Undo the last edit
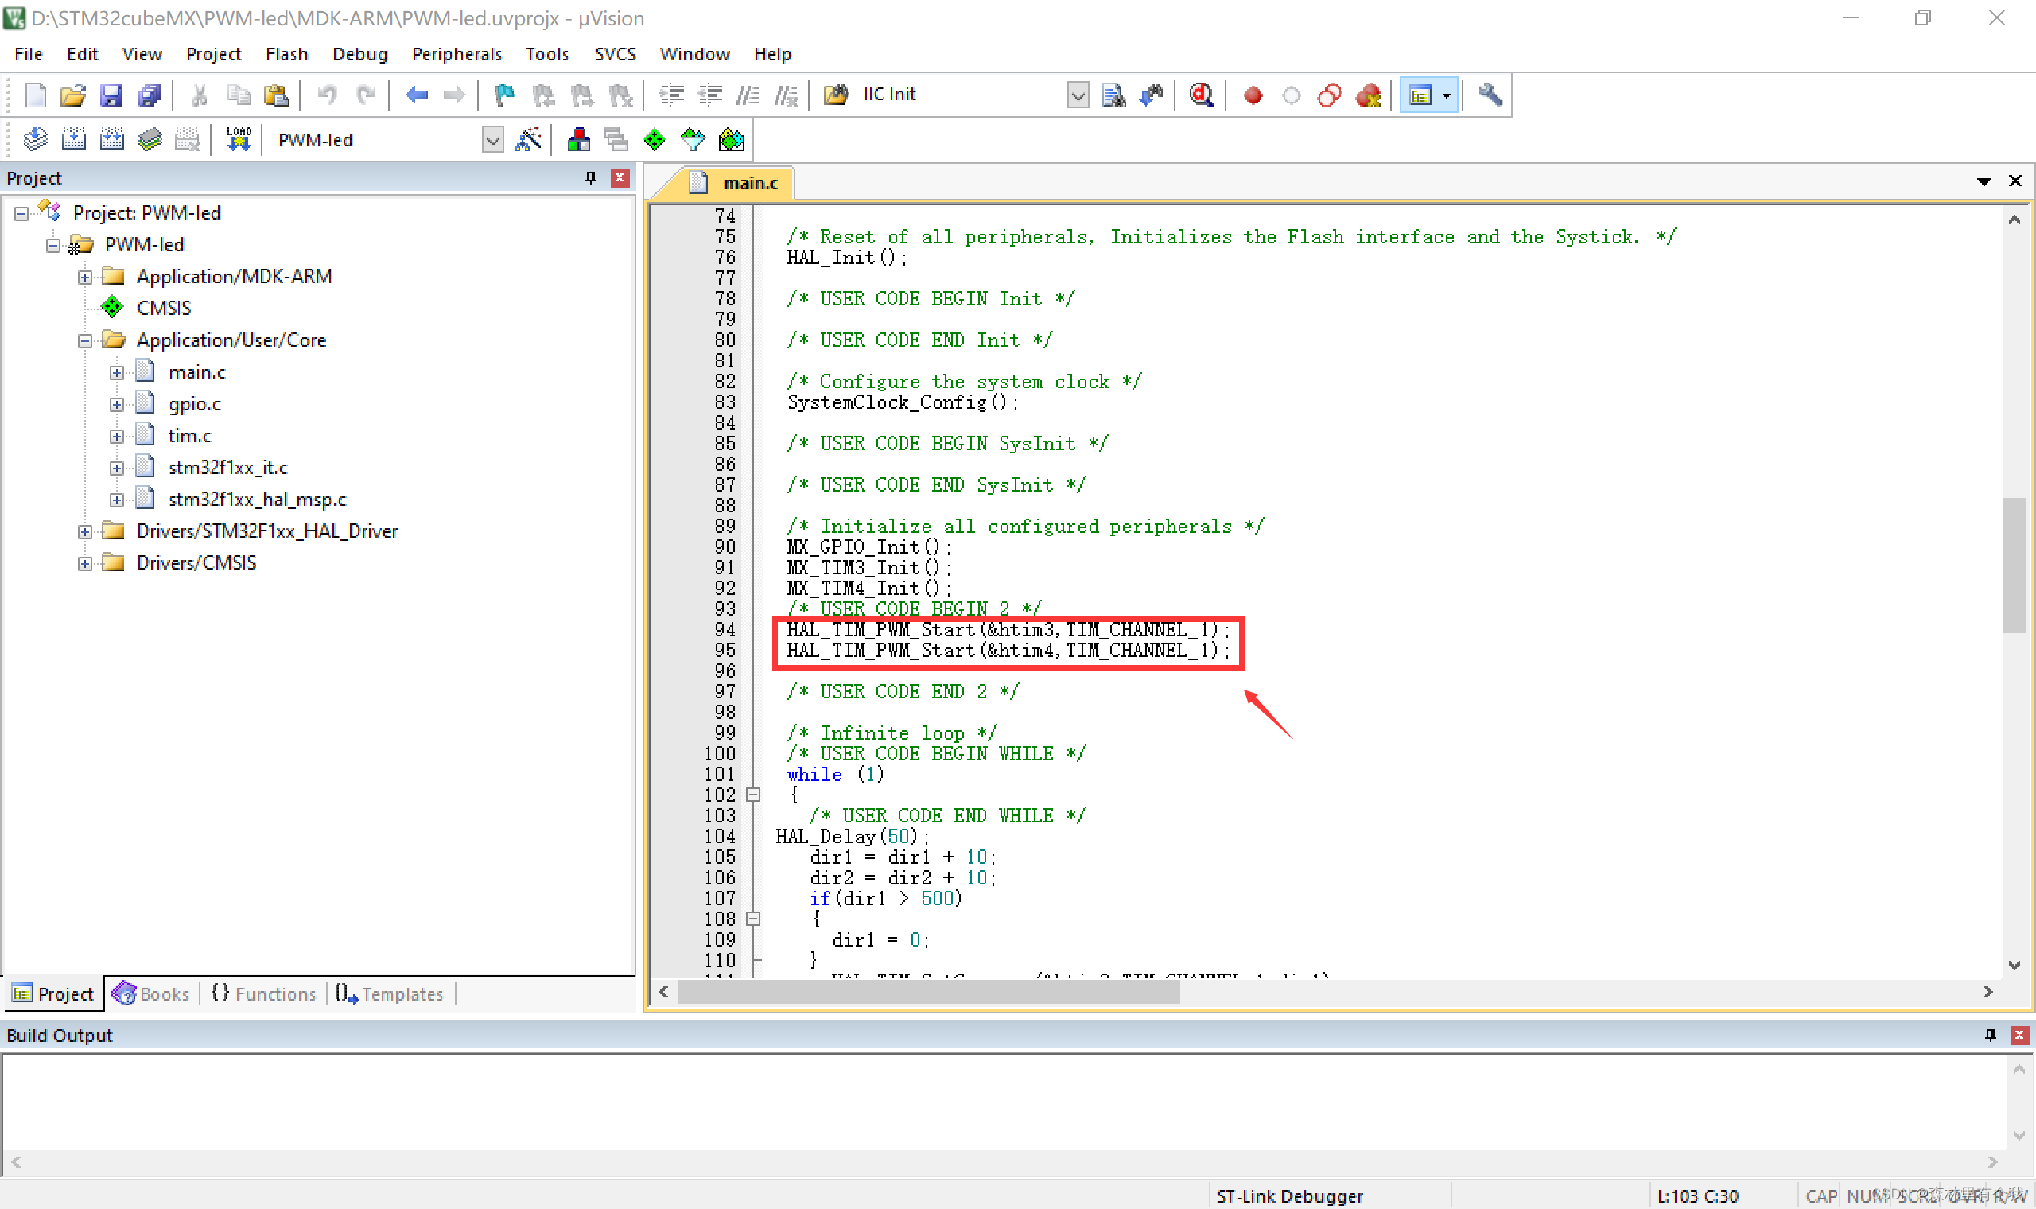The height and width of the screenshot is (1209, 2036). tap(328, 95)
